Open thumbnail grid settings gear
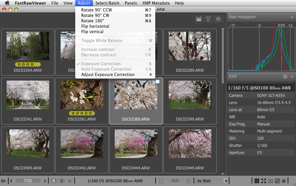Image resolution: width=296 pixels, height=186 pixels. (x=218, y=19)
